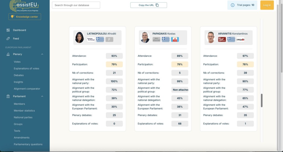Image resolution: width=283 pixels, height=152 pixels.
Task: Click the info icon near Trial pages
Action: [x=232, y=5]
